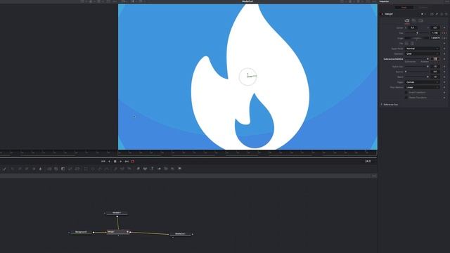The image size is (450, 253).
Task: Click the Alpha Gain slider handle
Action: 427,67
